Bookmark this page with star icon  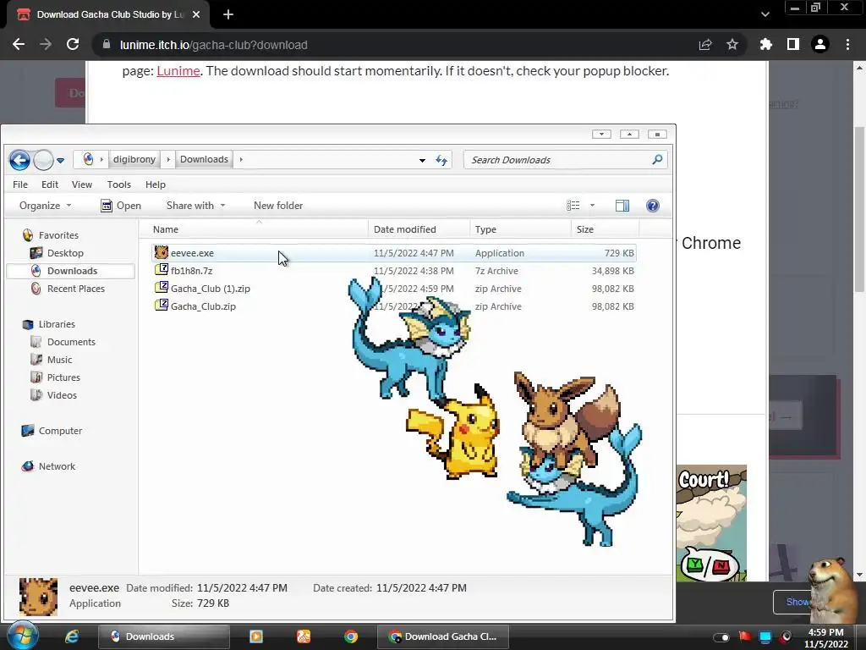click(732, 45)
